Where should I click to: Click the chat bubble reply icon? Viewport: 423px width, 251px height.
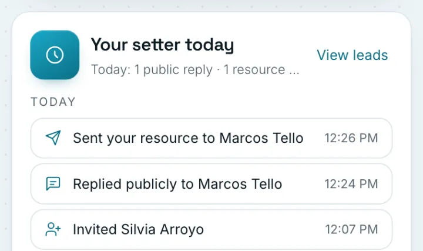coord(53,184)
